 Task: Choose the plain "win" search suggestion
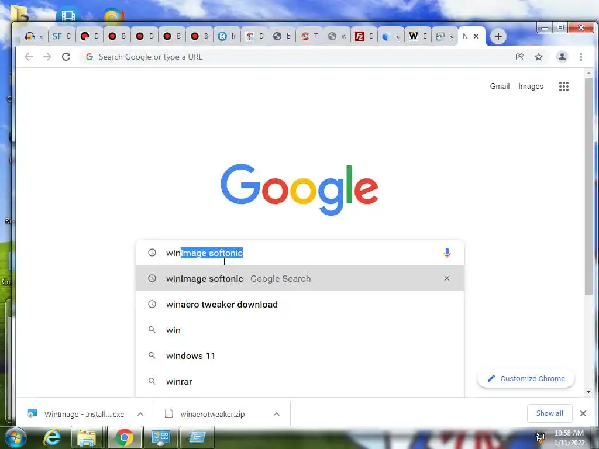[299, 330]
